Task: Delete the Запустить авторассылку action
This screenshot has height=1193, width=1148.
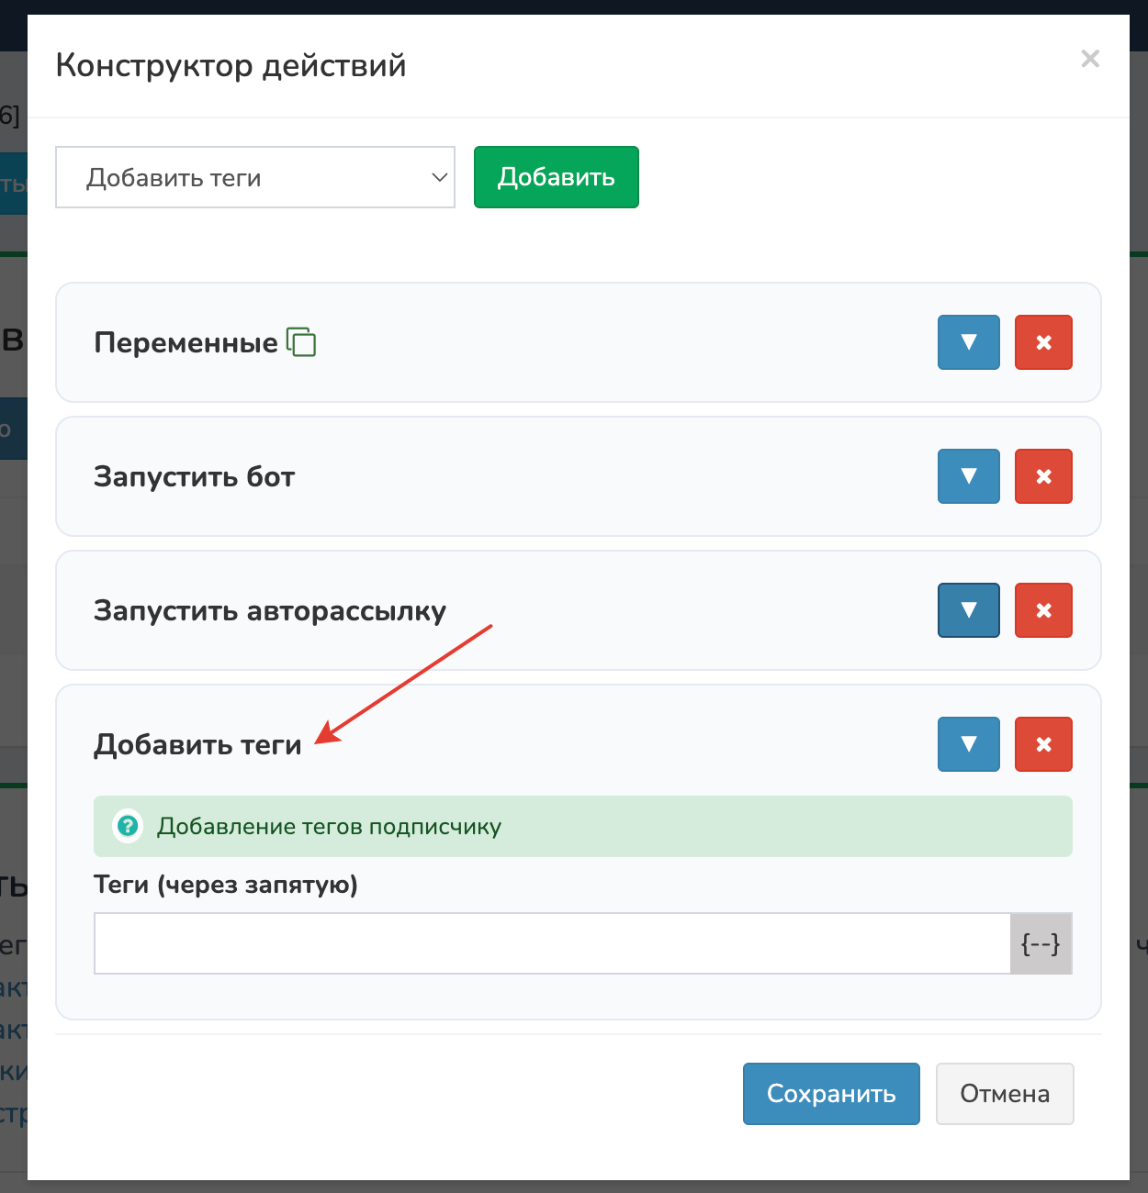Action: [x=1043, y=610]
